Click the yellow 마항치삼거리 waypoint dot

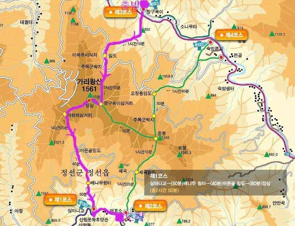[65, 114]
